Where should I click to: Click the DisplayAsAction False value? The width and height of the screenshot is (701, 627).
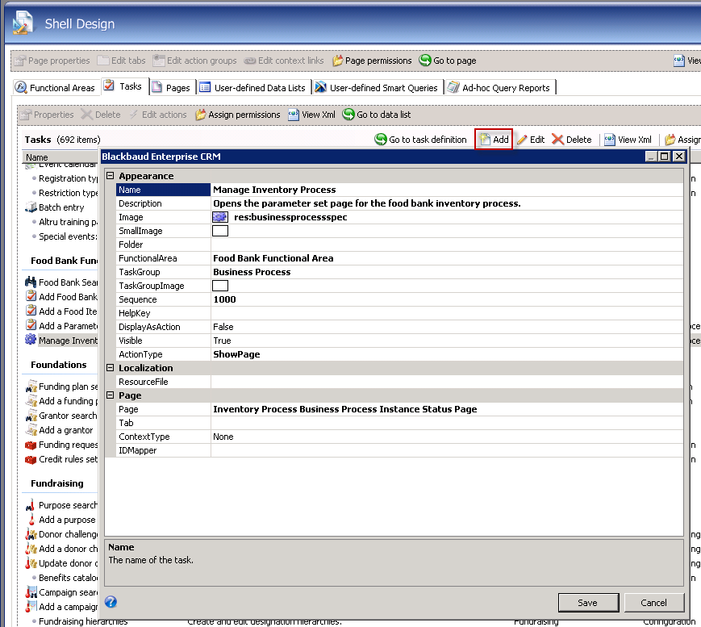click(x=447, y=327)
